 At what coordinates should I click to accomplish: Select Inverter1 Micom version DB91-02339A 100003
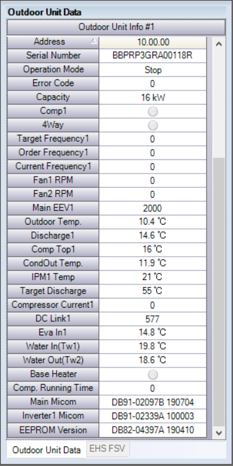coord(152,416)
